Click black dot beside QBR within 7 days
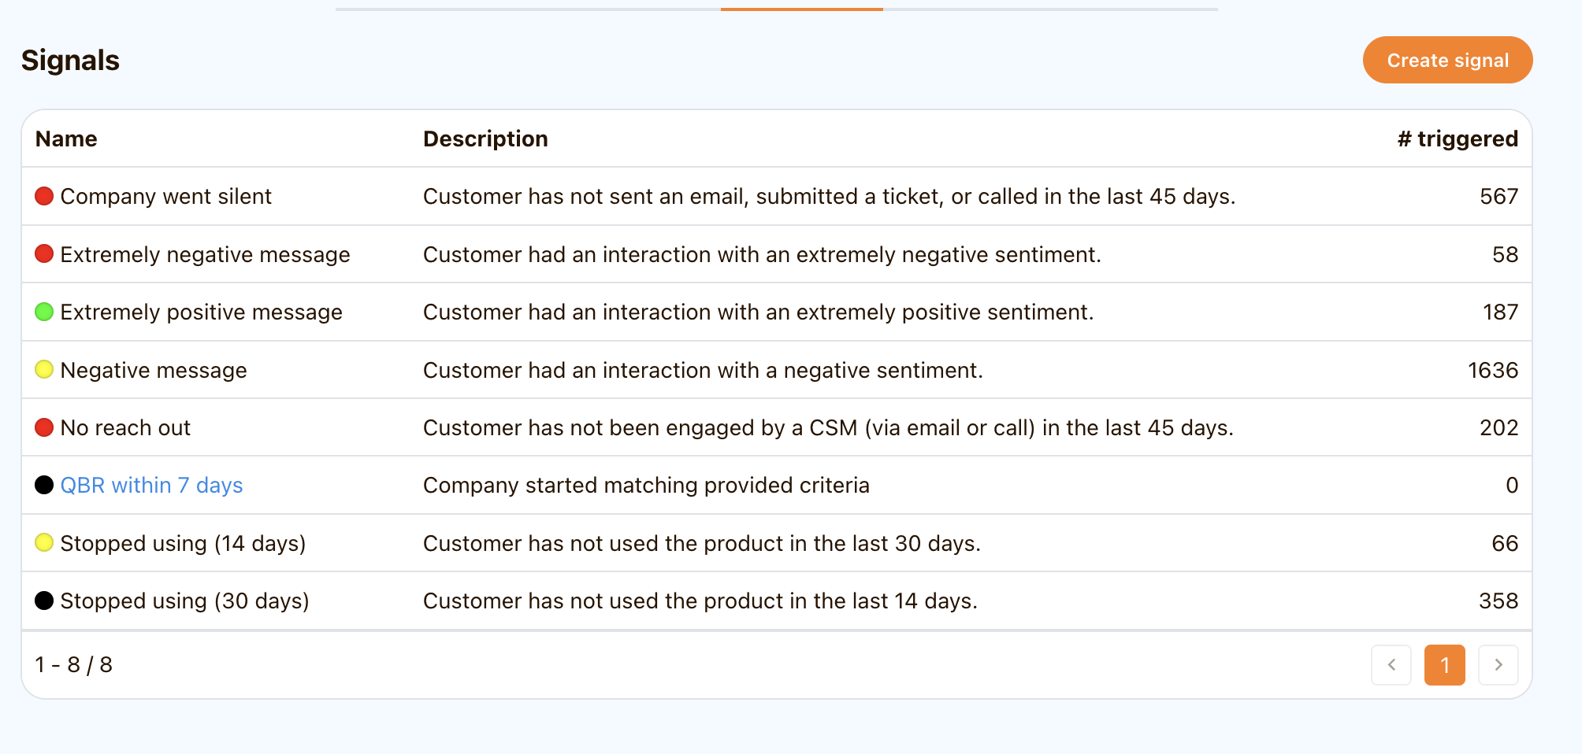This screenshot has width=1582, height=754. (x=44, y=485)
